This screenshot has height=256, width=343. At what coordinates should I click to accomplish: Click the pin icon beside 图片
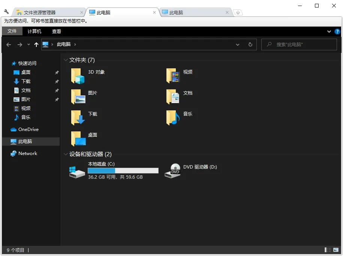(57, 99)
